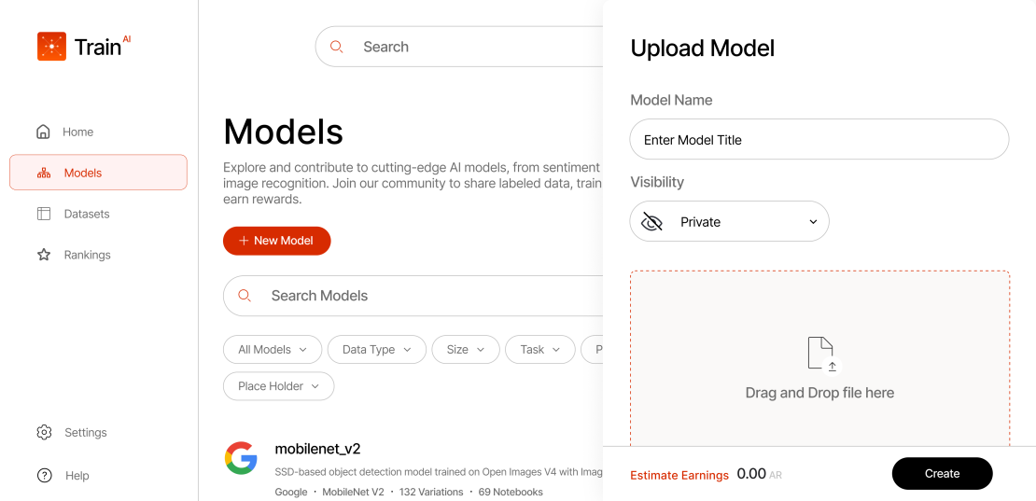Open Settings via the gear icon
The width and height of the screenshot is (1036, 501).
pyautogui.click(x=44, y=432)
